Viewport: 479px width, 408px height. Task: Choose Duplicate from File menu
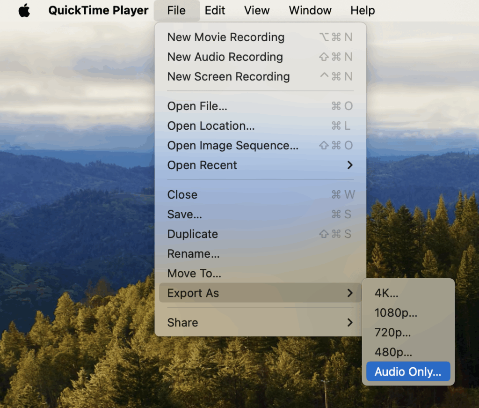click(260, 234)
